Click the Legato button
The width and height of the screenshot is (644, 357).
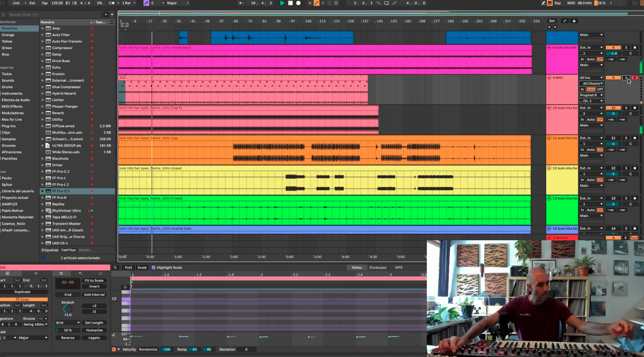coord(94,338)
